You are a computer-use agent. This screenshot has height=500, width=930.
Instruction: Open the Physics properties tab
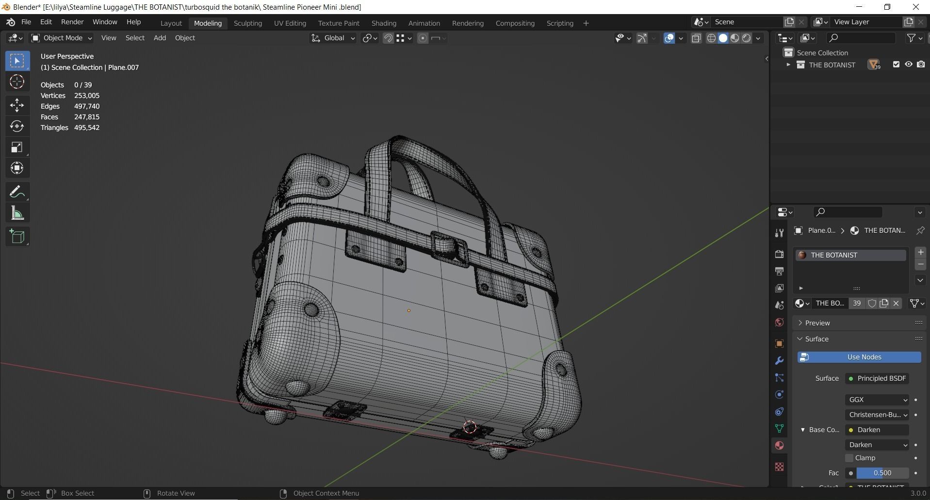(x=779, y=395)
